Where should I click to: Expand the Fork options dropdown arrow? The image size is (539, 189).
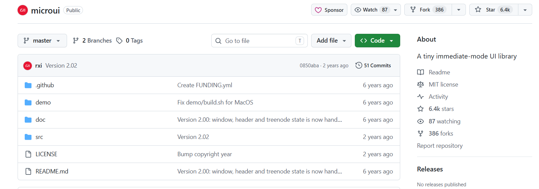(459, 10)
